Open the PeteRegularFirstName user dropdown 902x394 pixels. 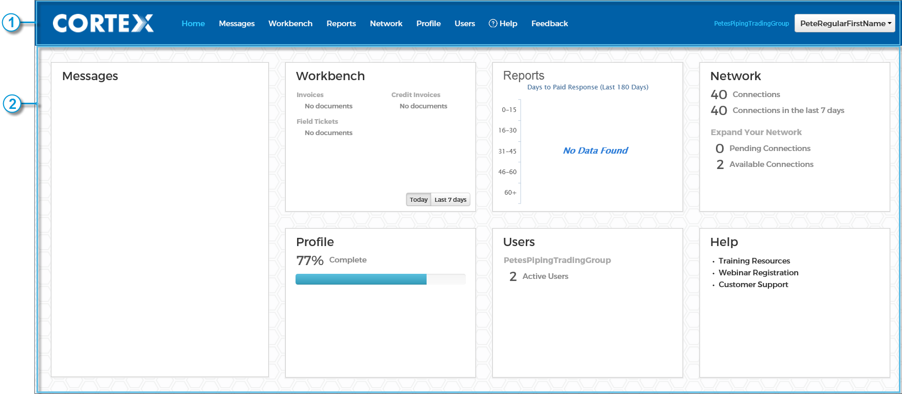coord(844,23)
